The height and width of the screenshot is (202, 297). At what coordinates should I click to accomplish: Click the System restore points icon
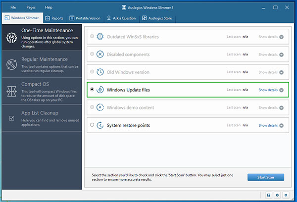coord(100,125)
